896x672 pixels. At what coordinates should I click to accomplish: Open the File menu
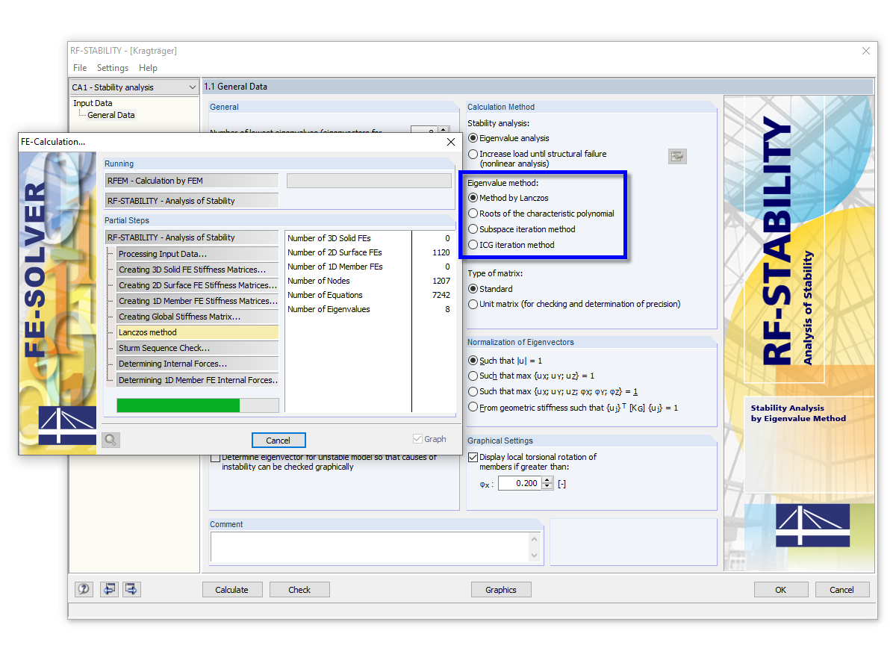[x=79, y=67]
